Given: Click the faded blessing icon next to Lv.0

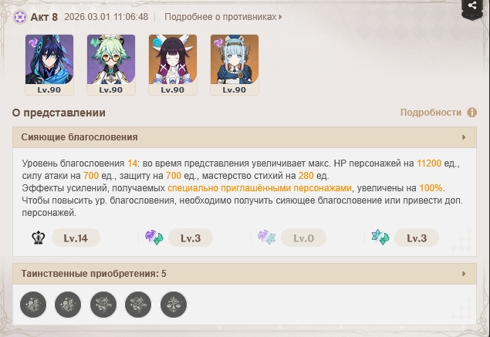Looking at the screenshot, I should (266, 238).
